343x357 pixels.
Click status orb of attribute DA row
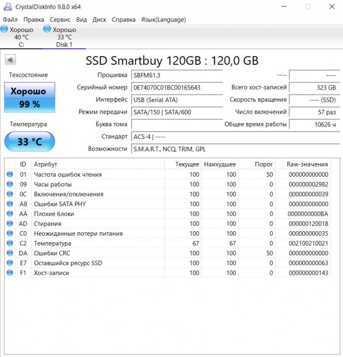pyautogui.click(x=10, y=253)
